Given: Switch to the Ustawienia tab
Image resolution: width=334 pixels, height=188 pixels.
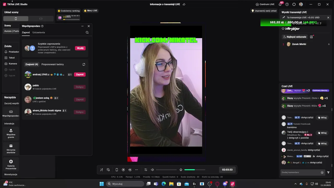Looking at the screenshot, I should click(x=39, y=32).
